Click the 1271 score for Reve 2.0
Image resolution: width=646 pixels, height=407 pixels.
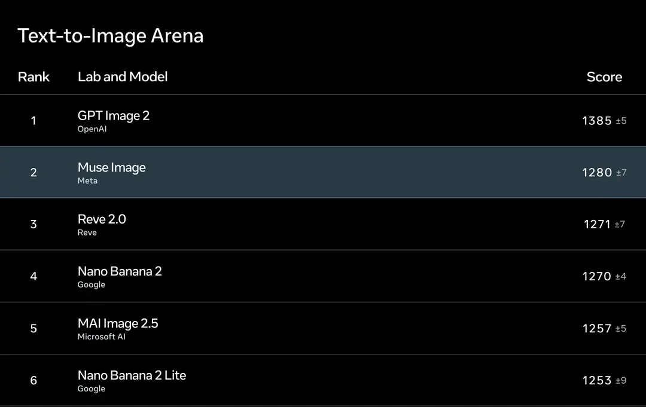click(597, 224)
